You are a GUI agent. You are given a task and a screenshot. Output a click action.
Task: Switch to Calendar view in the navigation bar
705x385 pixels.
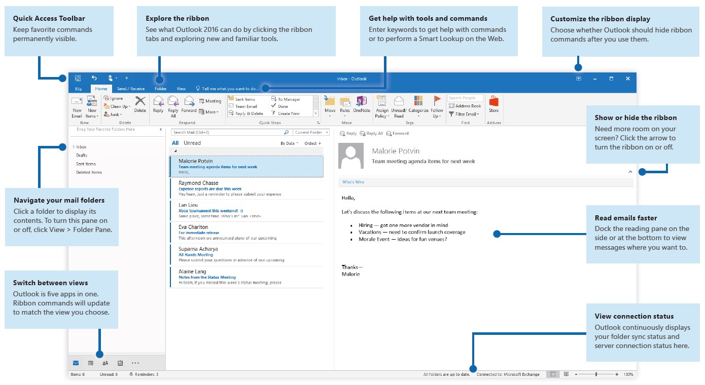click(x=90, y=363)
